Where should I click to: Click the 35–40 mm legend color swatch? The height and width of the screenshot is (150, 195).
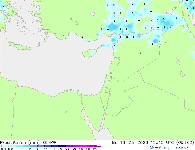[76, 146]
